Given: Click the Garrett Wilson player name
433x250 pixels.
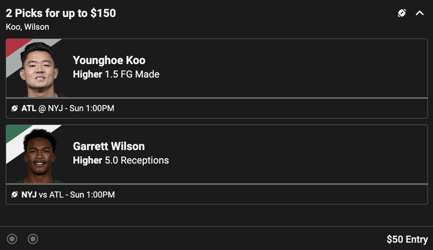Looking at the screenshot, I should click(x=109, y=146).
